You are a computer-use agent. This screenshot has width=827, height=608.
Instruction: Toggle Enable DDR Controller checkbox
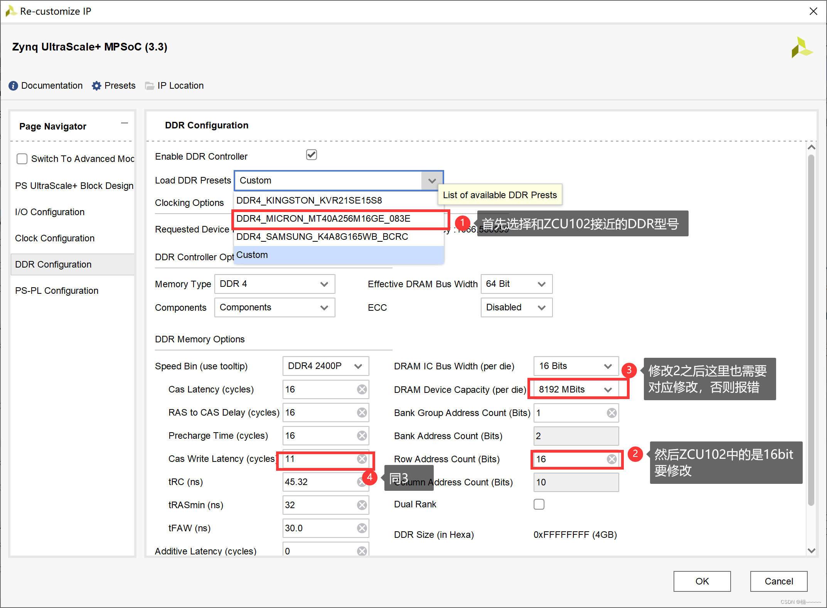pos(311,155)
